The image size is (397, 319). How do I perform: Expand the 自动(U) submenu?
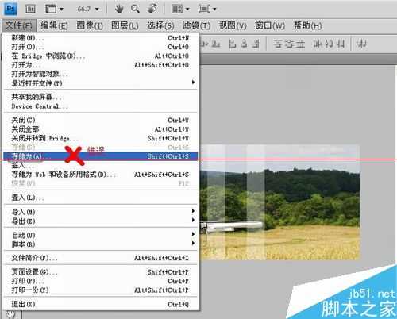101,235
